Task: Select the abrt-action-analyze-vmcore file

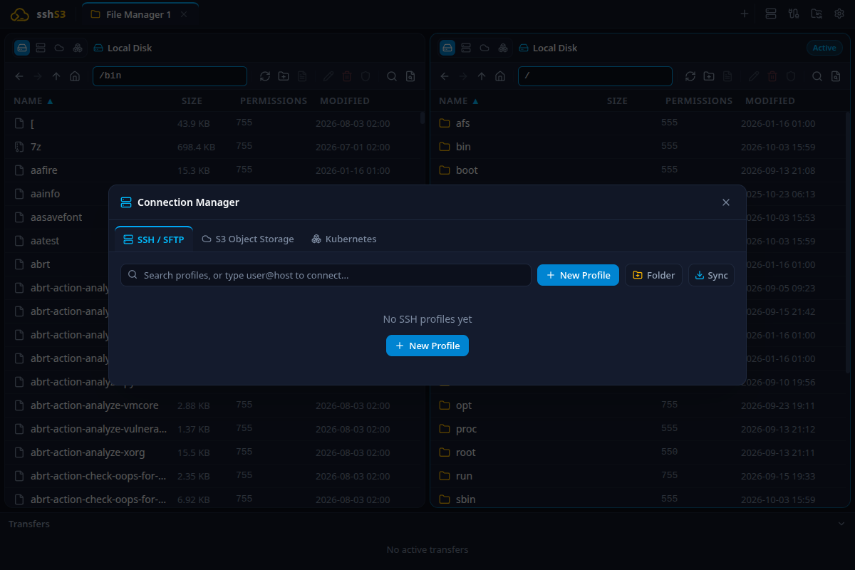Action: [x=212, y=405]
